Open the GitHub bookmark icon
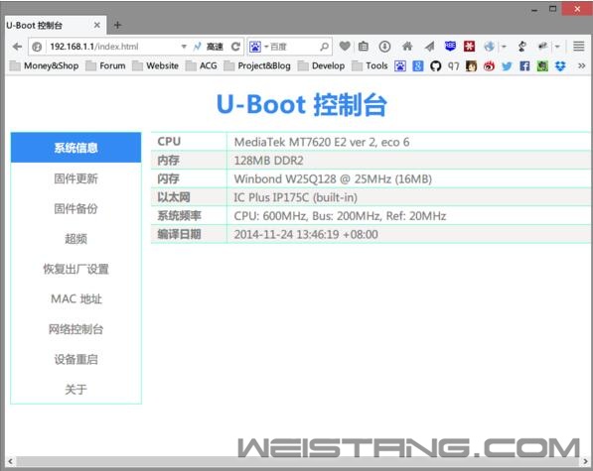Viewport: 593px width, 471px height. [436, 66]
